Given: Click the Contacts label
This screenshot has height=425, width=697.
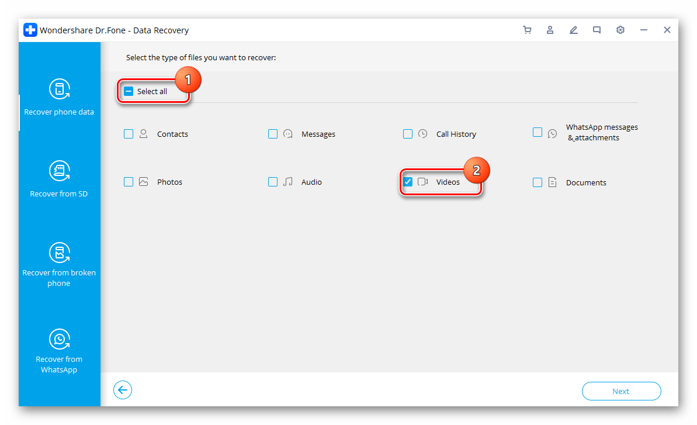Looking at the screenshot, I should 172,134.
